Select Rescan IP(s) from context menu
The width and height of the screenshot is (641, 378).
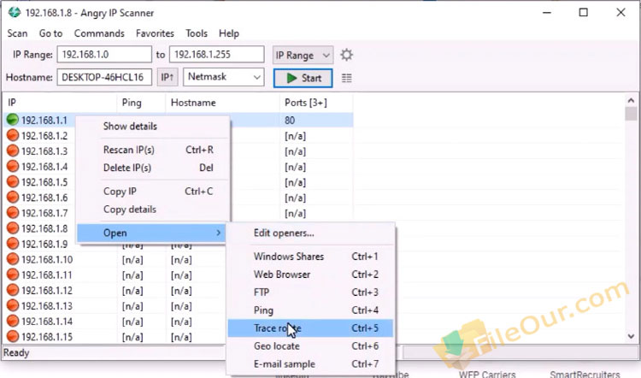coord(153,150)
